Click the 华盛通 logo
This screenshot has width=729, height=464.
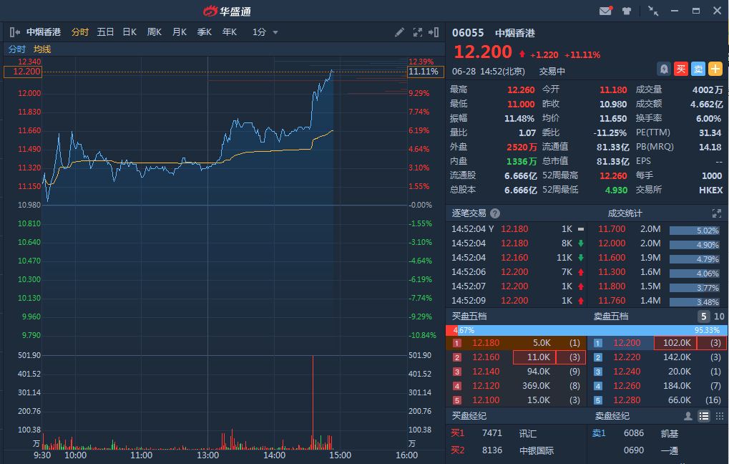pos(227,11)
